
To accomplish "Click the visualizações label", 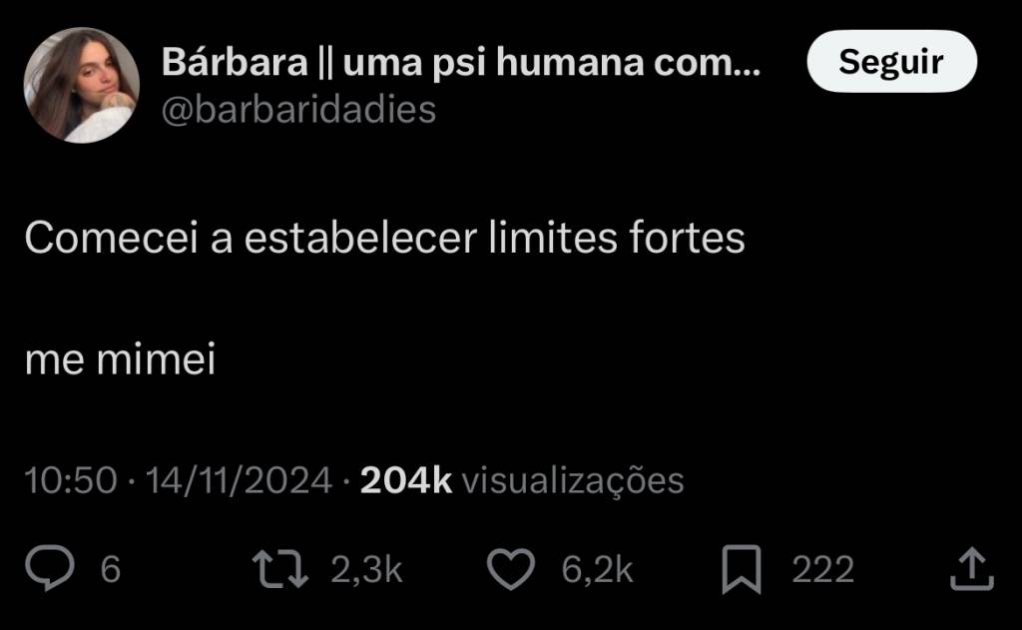I will [573, 481].
